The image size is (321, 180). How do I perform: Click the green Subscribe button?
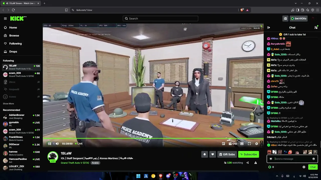(249, 154)
